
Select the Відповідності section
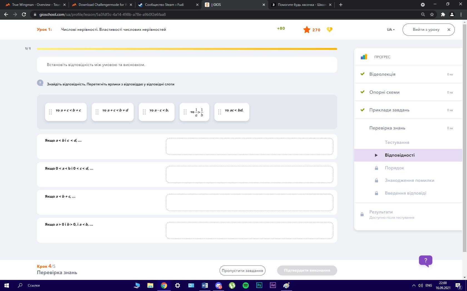tap(408, 155)
